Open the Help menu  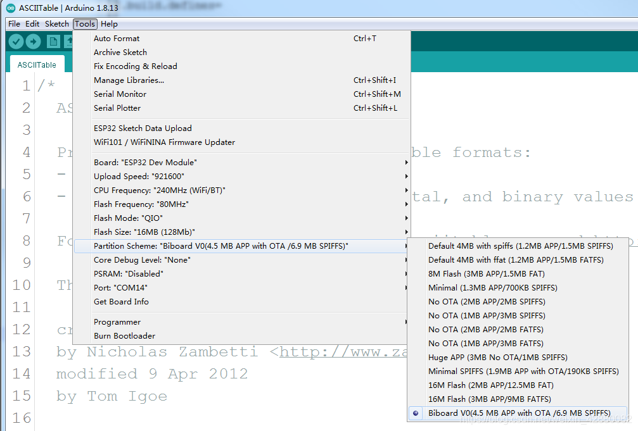coord(109,23)
